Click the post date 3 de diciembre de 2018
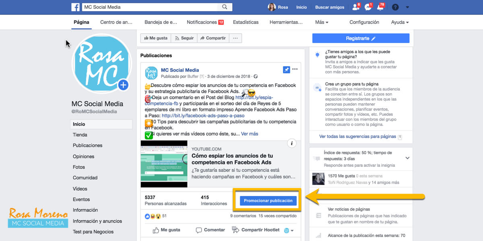Screen dimensions: 483x241 (x=229, y=76)
